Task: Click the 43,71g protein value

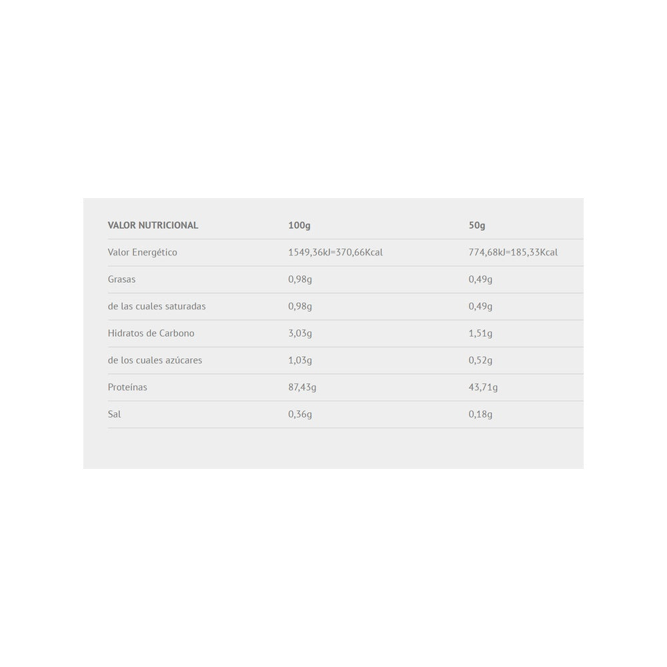Action: [483, 387]
